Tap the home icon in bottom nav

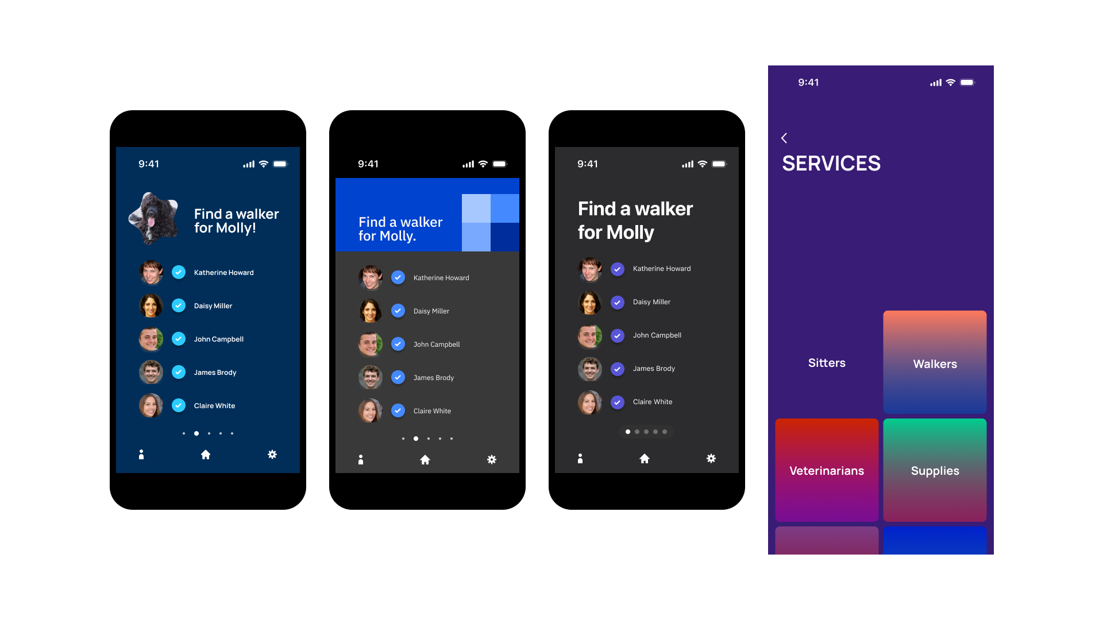pyautogui.click(x=205, y=455)
